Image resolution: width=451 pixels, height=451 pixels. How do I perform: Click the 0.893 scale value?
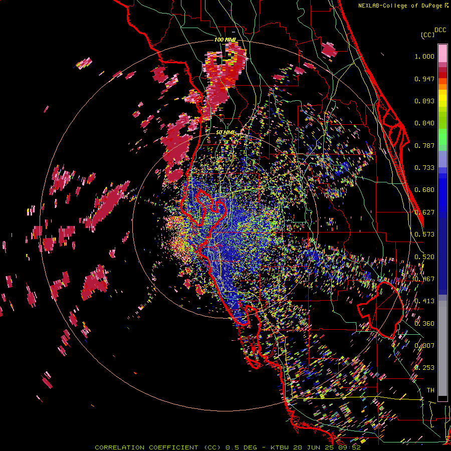[x=424, y=101]
